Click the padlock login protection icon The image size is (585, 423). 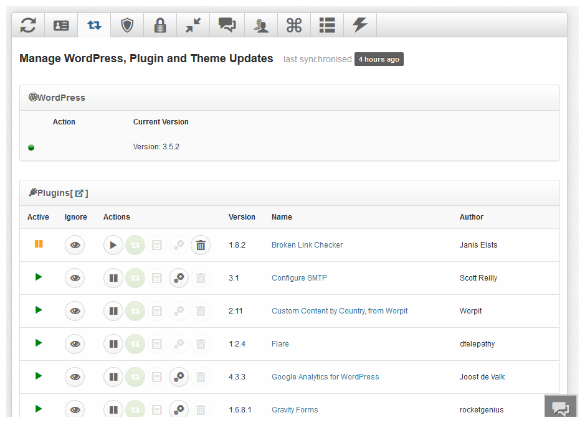(x=161, y=25)
